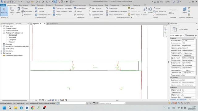The image size is (198, 111).
Task: Open the Аннотации ribbon tab
Action: (59, 5)
